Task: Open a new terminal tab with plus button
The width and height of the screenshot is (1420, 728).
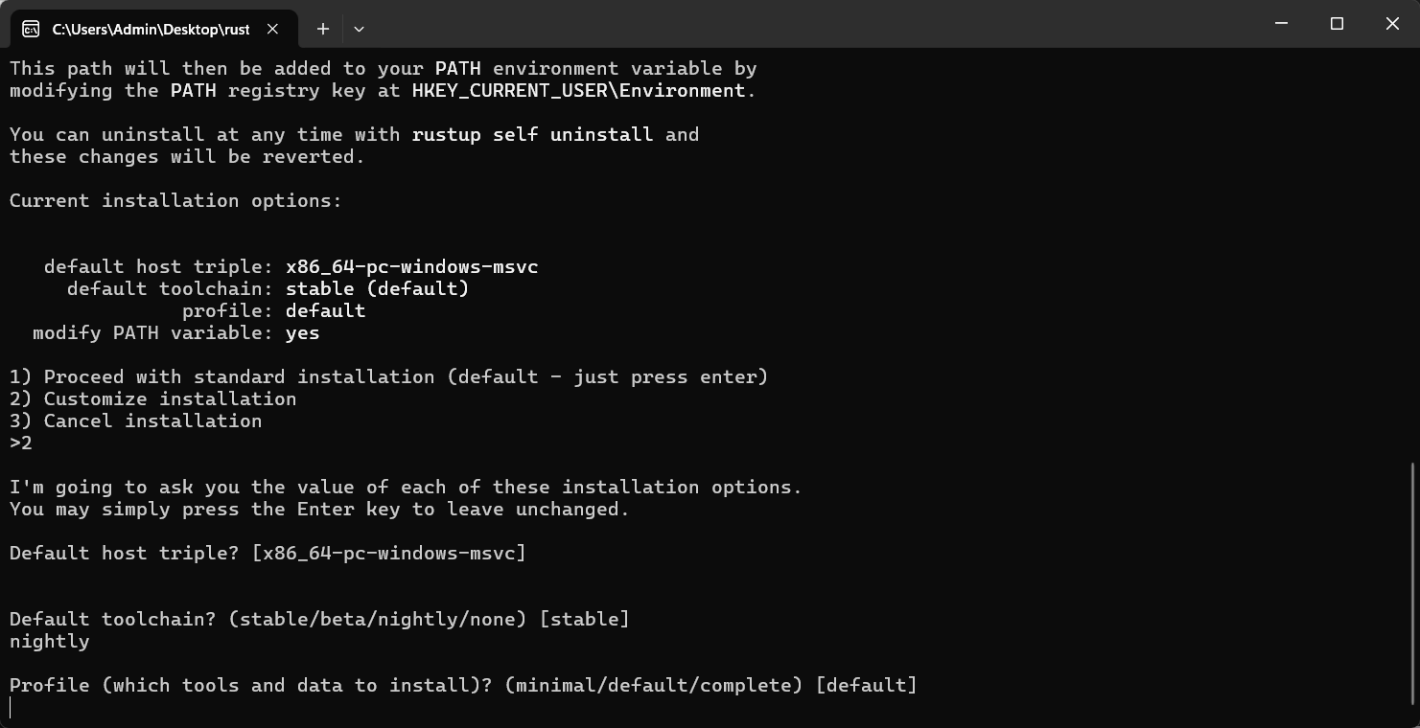Action: 323,29
